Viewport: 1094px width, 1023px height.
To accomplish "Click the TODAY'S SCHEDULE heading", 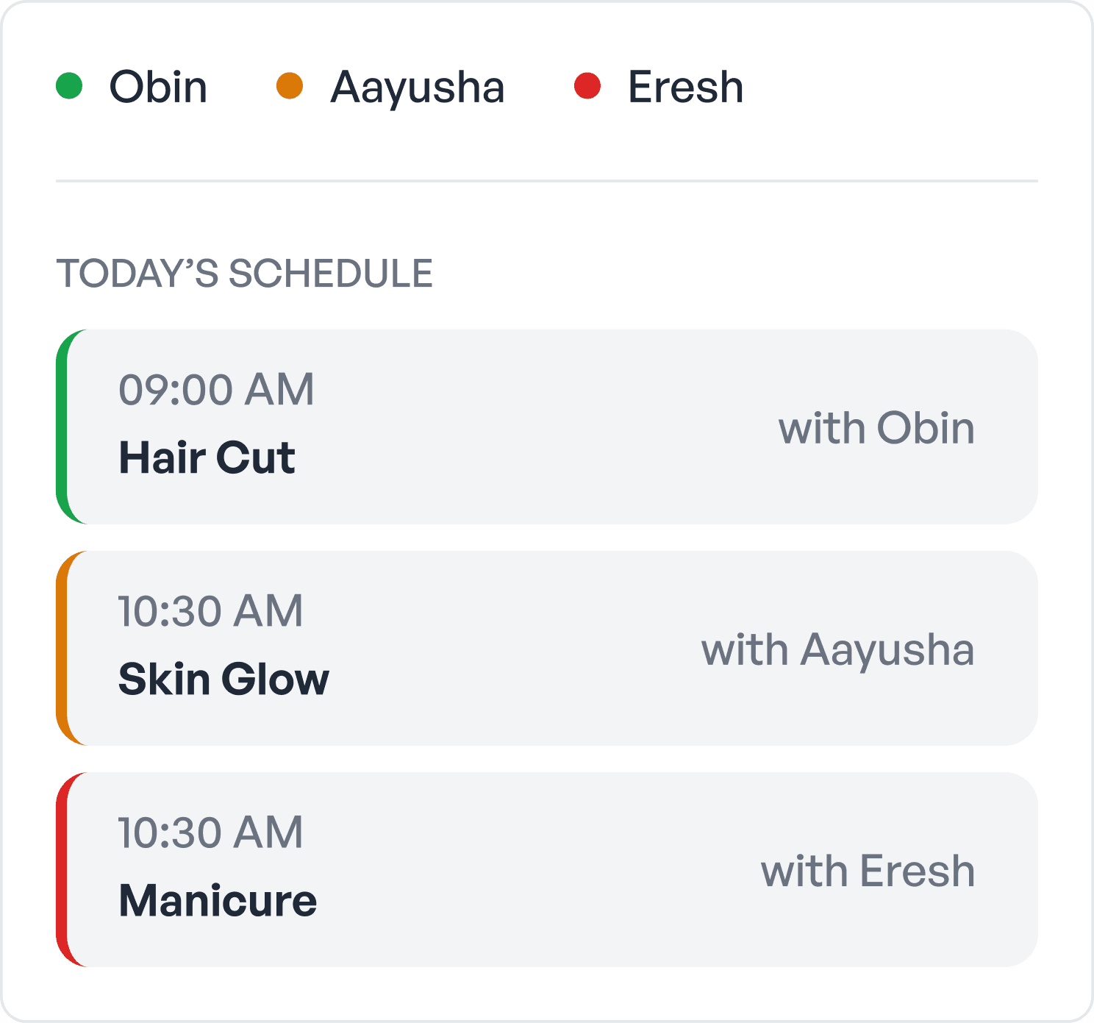I will tap(246, 273).
